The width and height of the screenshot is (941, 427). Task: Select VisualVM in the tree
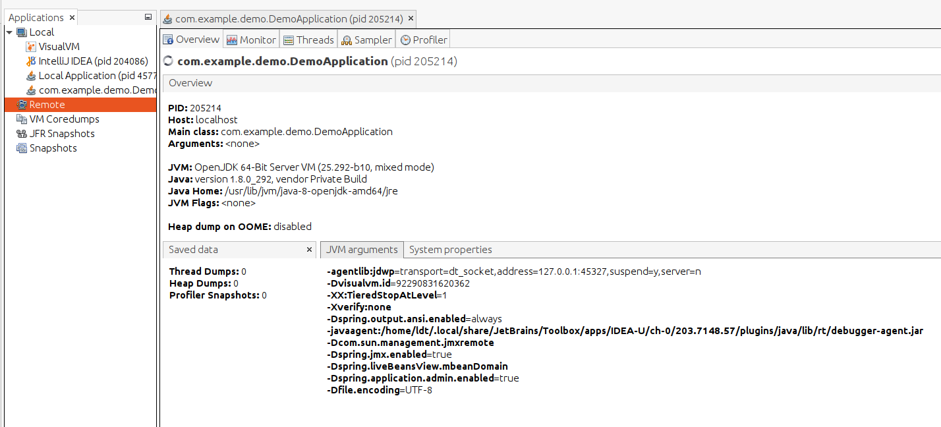coord(59,47)
